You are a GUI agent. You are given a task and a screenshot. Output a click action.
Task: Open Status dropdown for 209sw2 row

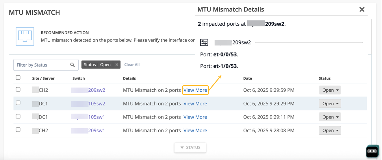(330, 90)
